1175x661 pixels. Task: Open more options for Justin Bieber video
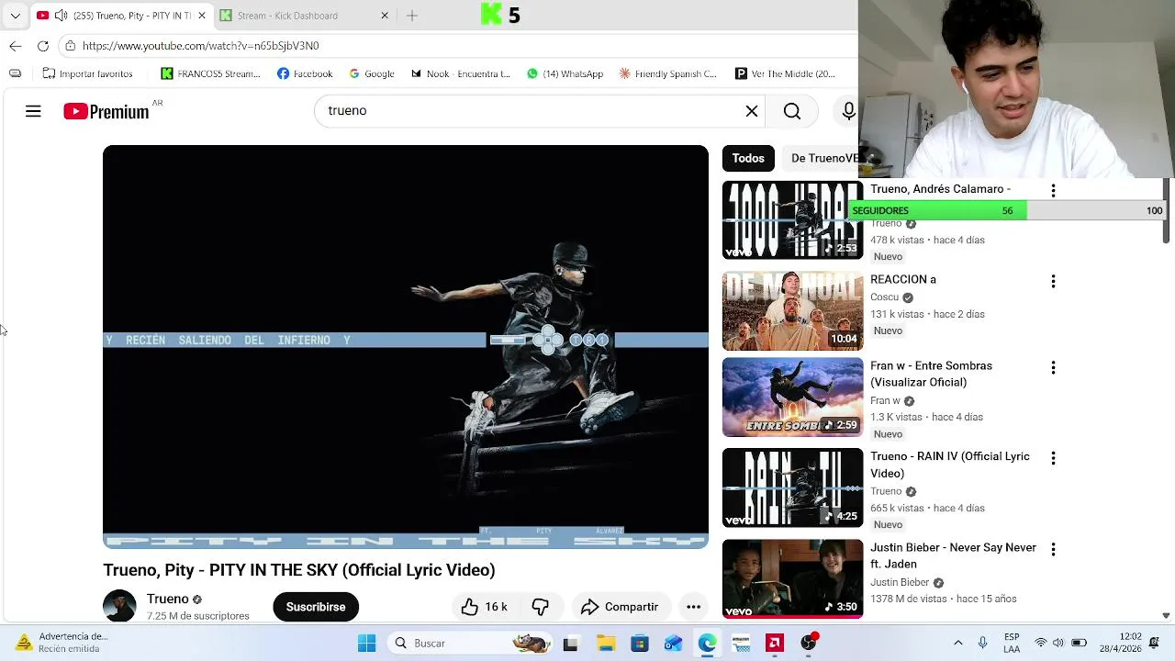point(1053,549)
